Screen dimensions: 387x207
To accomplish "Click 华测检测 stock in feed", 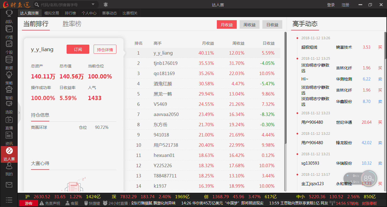I will point(344,79).
